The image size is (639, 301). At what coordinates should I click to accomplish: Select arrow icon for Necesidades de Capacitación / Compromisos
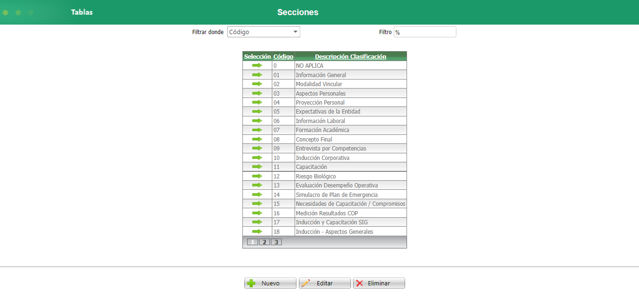click(257, 204)
